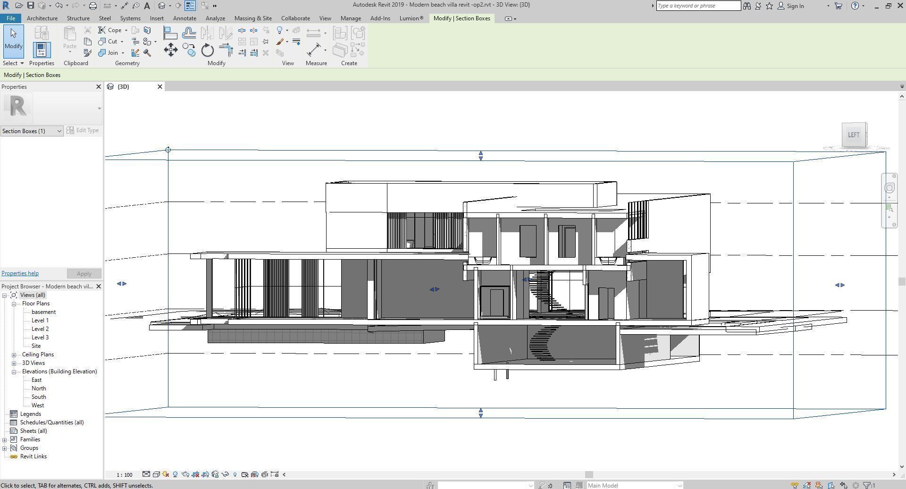Open a project with the Open icon

tap(19, 6)
